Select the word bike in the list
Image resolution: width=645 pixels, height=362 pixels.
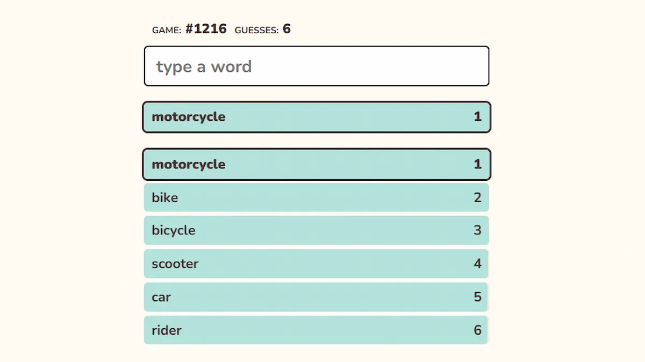click(x=164, y=198)
